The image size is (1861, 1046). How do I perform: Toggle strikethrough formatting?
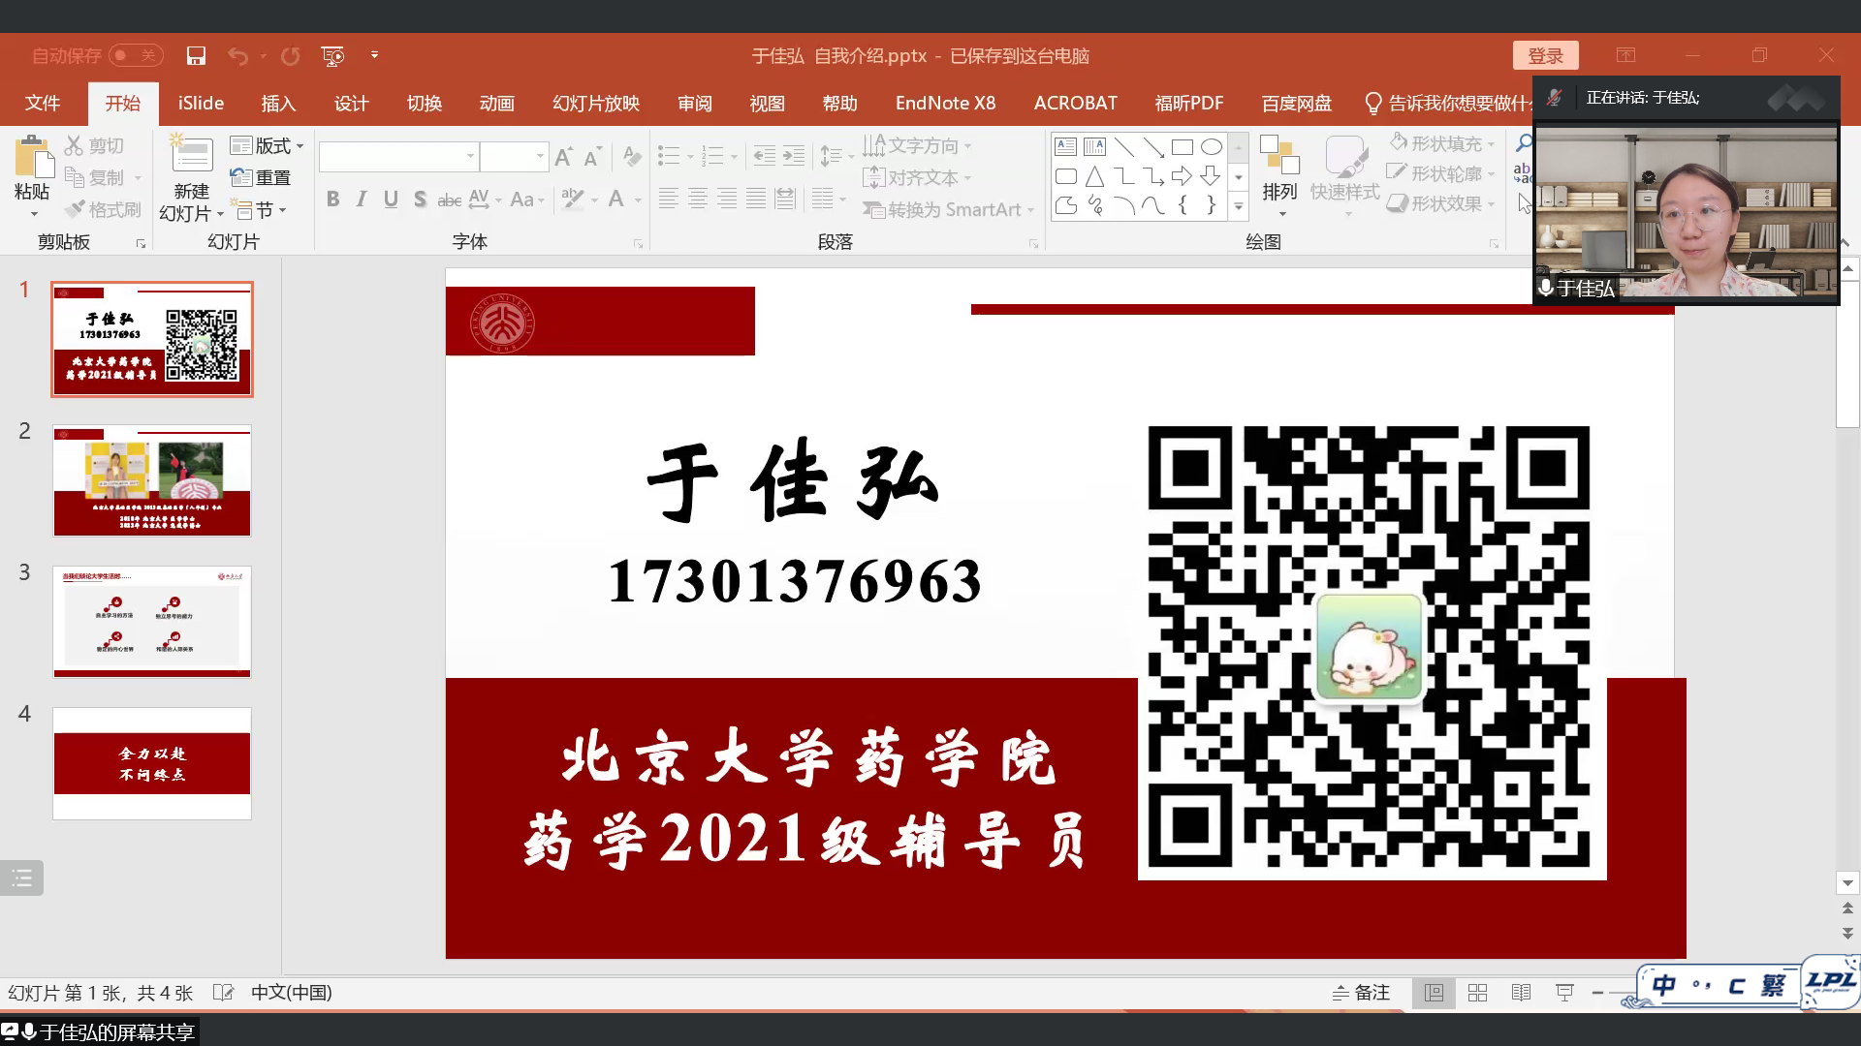(x=449, y=200)
